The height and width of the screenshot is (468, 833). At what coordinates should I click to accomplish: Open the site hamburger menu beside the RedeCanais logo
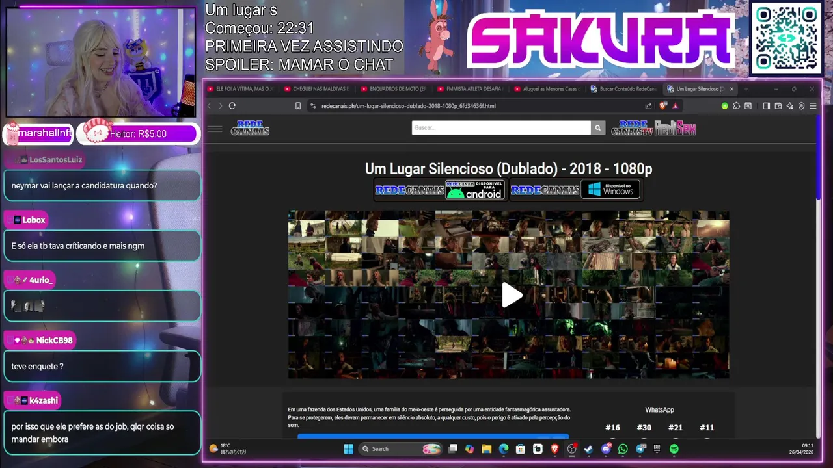tap(215, 129)
